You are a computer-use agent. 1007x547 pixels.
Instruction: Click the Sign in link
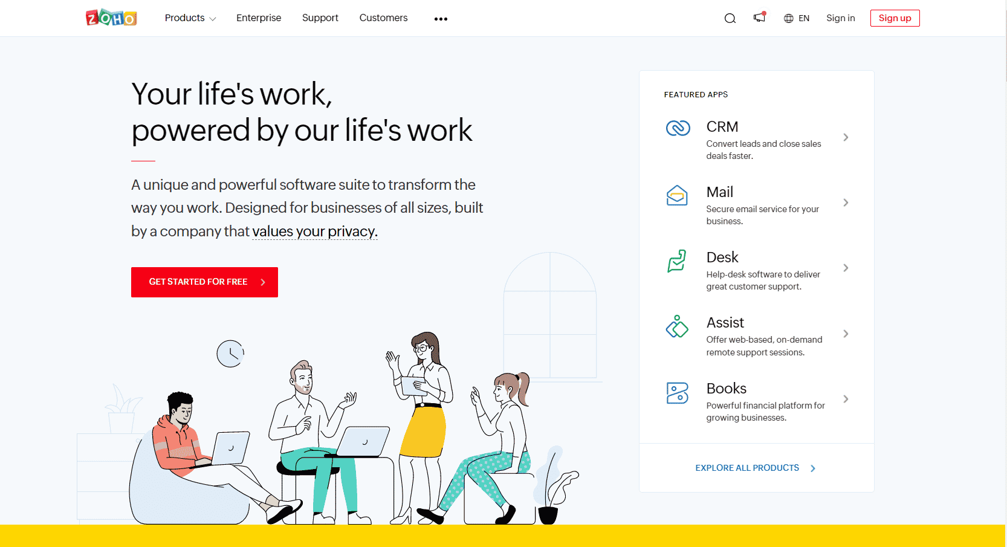pyautogui.click(x=841, y=18)
